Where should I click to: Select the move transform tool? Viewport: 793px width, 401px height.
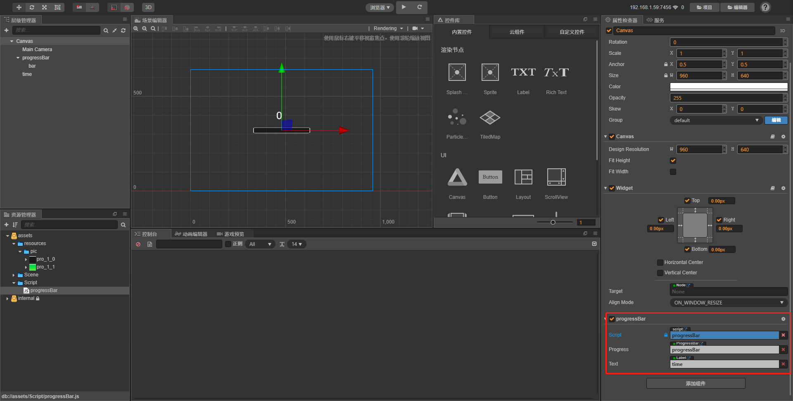(x=19, y=7)
